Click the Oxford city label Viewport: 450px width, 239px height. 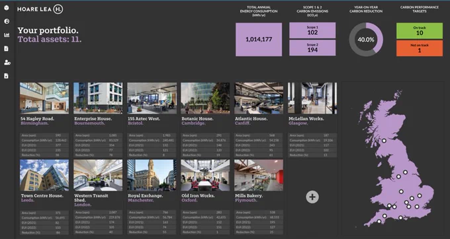point(190,200)
